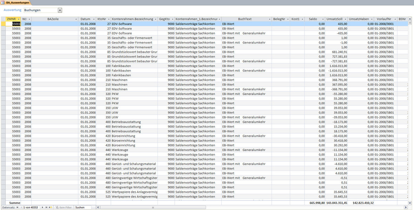Click the UmsatzSoll value -368.791,00

tap(339, 89)
